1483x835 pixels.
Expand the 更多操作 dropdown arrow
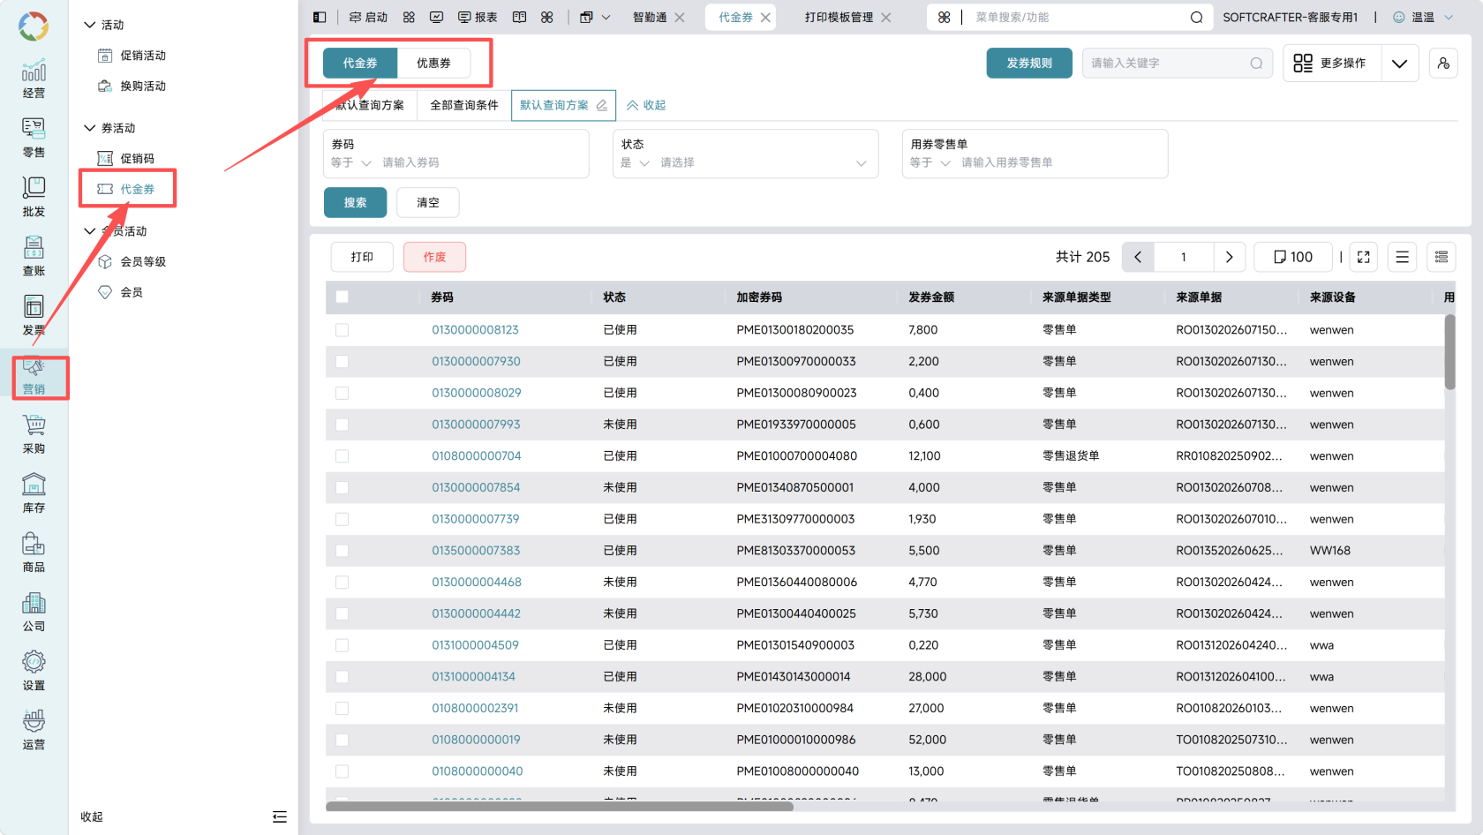[1399, 64]
